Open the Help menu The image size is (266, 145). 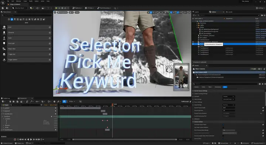pyautogui.click(x=48, y=1)
